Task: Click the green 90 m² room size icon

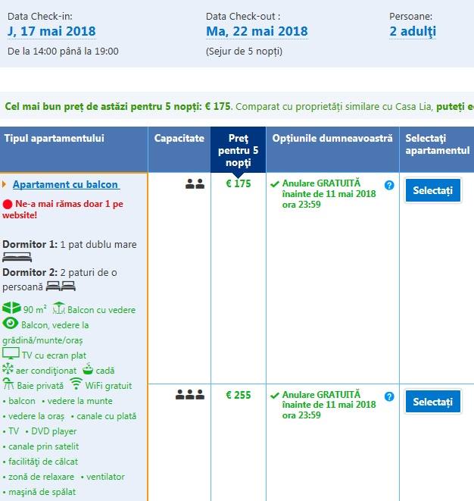Action: [x=11, y=308]
